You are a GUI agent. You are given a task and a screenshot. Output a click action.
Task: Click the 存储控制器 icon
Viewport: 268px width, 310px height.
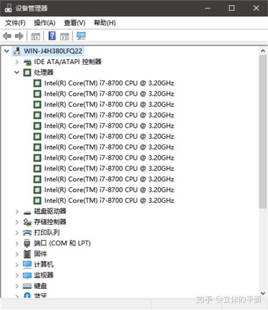27,222
